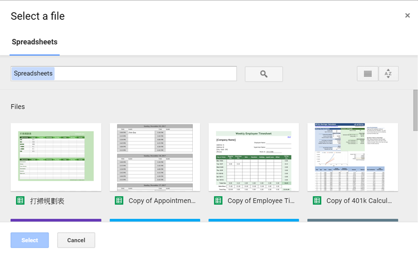Image resolution: width=418 pixels, height=258 pixels.
Task: Open the 打掃規劃表 thumbnail preview
Action: point(56,157)
